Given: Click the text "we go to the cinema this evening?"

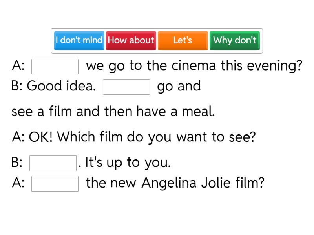Looking at the screenshot, I should (x=194, y=66).
